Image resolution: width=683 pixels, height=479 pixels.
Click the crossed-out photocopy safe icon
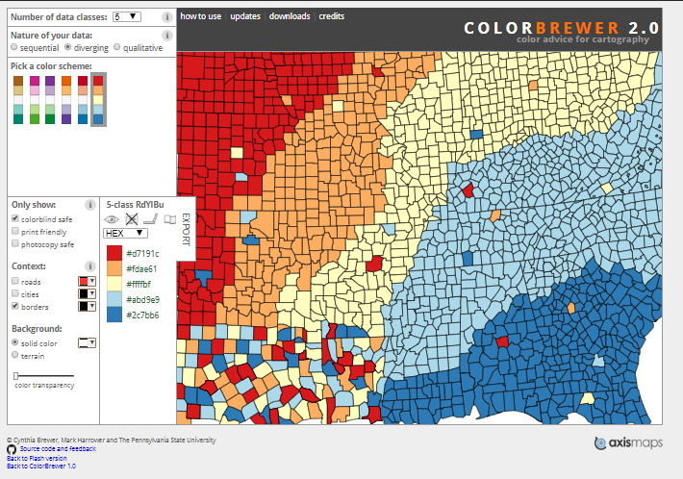pyautogui.click(x=132, y=219)
